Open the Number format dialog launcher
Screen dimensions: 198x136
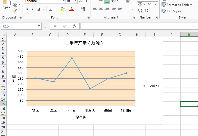click(x=157, y=18)
